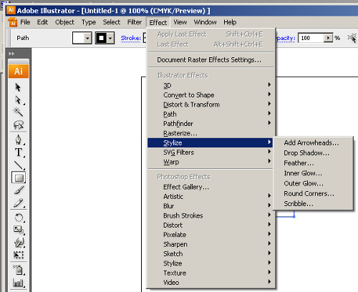358x292 pixels.
Task: Select the Direct Selection tool white arrow
Action: pyautogui.click(x=19, y=99)
